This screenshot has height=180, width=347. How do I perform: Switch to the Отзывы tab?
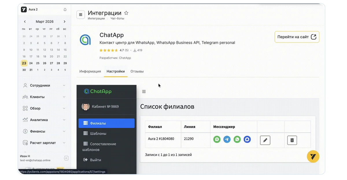tap(137, 71)
